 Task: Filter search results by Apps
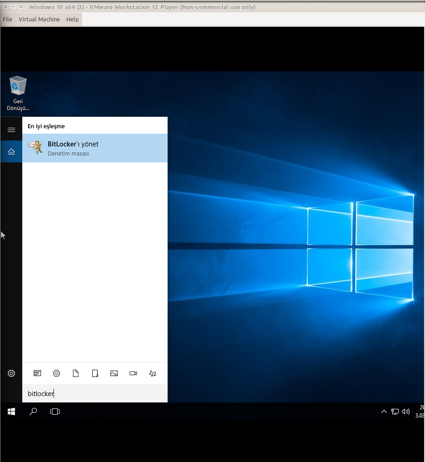click(37, 373)
